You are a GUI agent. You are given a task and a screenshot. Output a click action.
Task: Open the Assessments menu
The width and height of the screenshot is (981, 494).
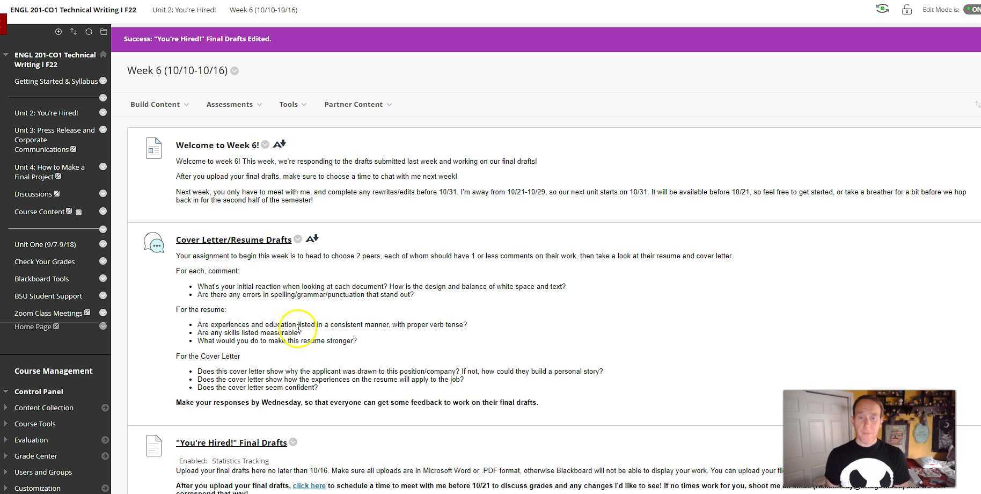click(x=234, y=104)
